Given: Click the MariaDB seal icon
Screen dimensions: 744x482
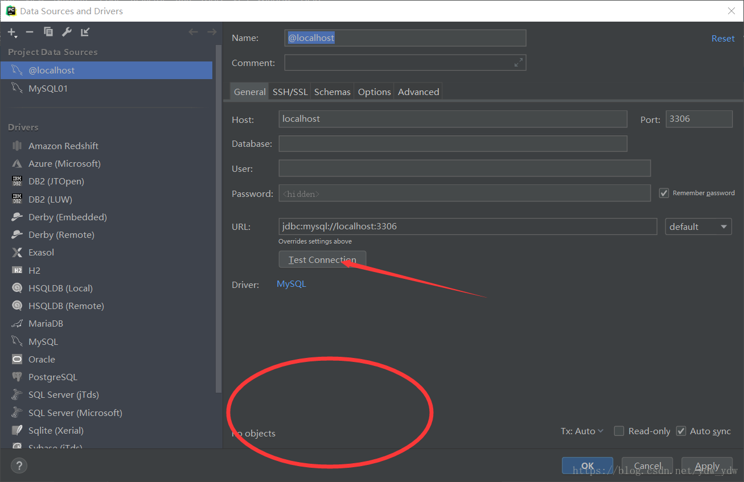Looking at the screenshot, I should coord(17,323).
